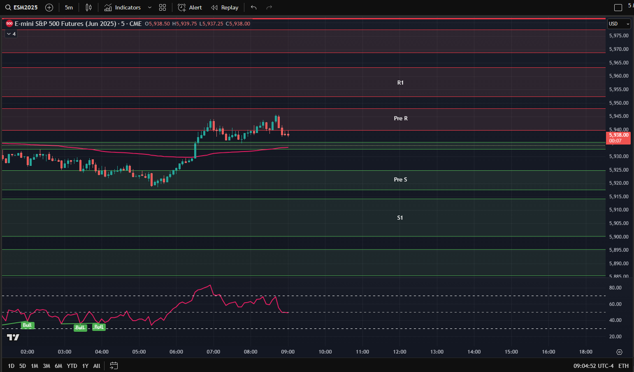Set date range to All
This screenshot has width=634, height=372.
(x=97, y=366)
